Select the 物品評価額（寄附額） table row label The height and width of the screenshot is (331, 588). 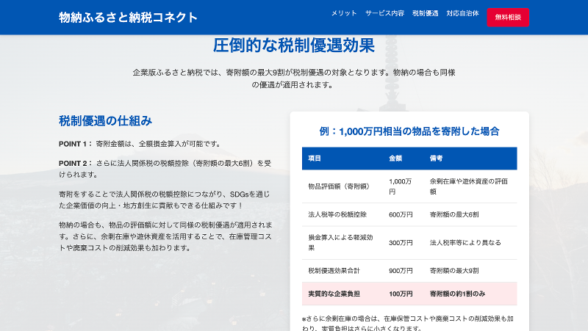click(x=338, y=186)
